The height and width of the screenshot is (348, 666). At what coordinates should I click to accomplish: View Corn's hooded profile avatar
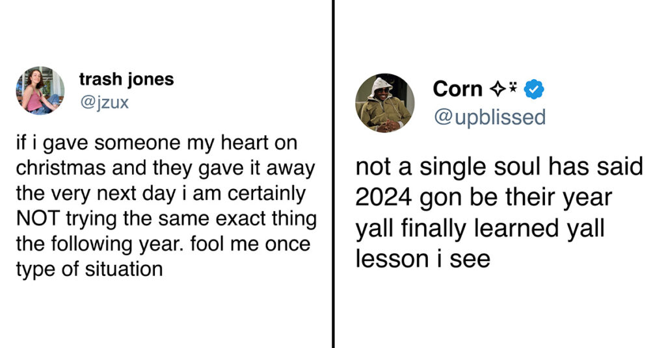[385, 103]
